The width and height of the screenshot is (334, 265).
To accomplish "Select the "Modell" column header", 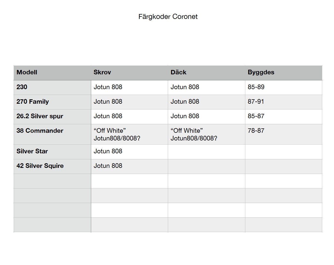I will pos(27,72).
